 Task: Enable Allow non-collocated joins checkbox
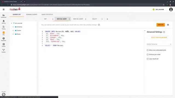pyautogui.click(x=148, y=50)
